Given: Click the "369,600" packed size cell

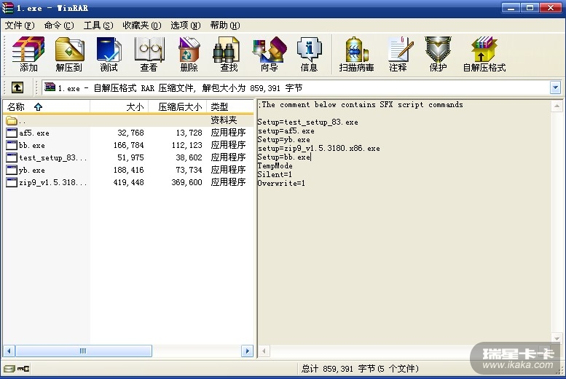Looking at the screenshot, I should (186, 182).
